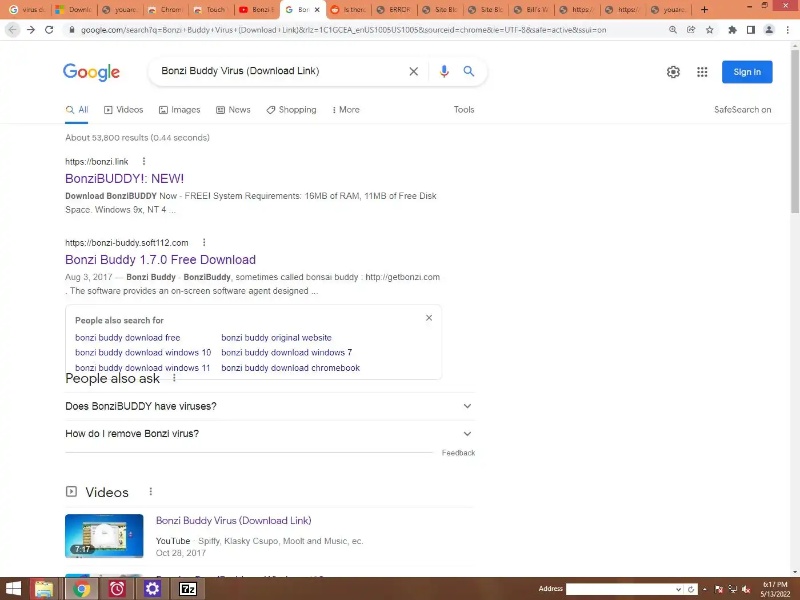This screenshot has width=800, height=600.
Task: Open File Explorer from taskbar
Action: point(44,589)
